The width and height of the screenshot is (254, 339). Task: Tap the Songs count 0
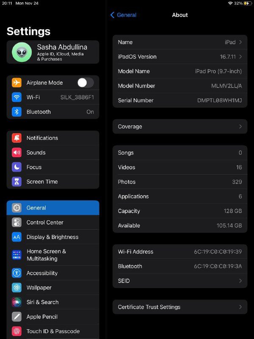(240, 153)
